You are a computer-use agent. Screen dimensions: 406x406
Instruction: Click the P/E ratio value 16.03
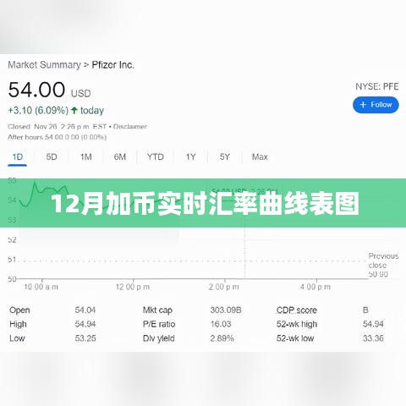(x=221, y=324)
